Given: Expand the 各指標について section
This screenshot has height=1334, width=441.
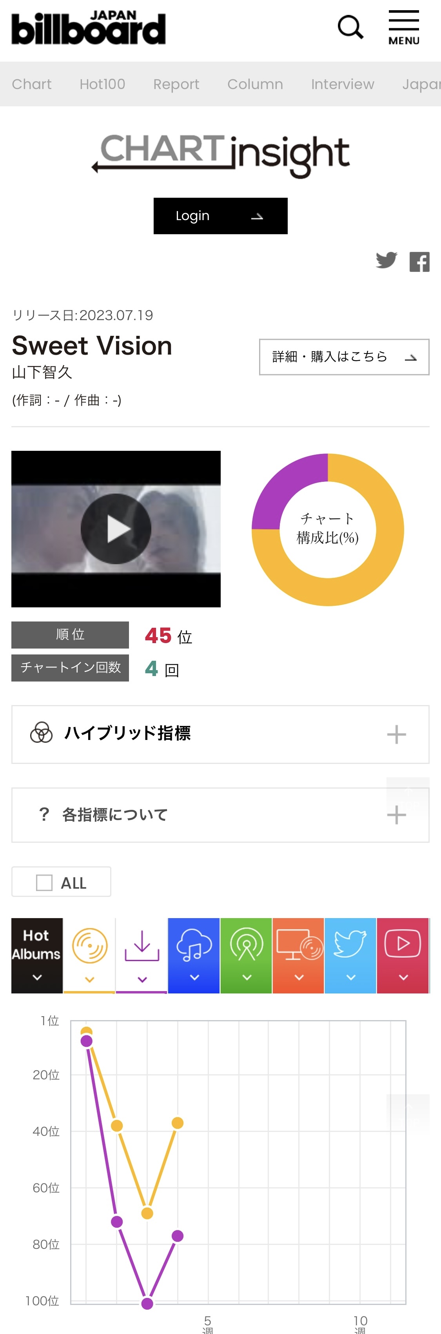Looking at the screenshot, I should (220, 815).
